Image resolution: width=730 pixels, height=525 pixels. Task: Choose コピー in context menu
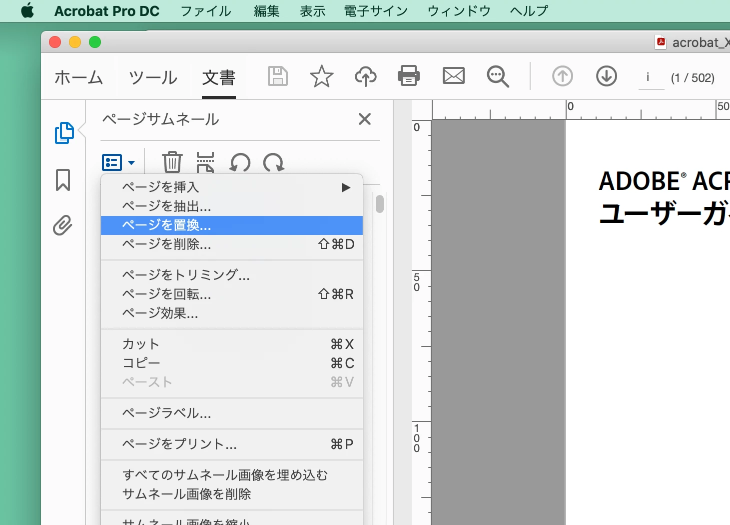click(x=232, y=363)
